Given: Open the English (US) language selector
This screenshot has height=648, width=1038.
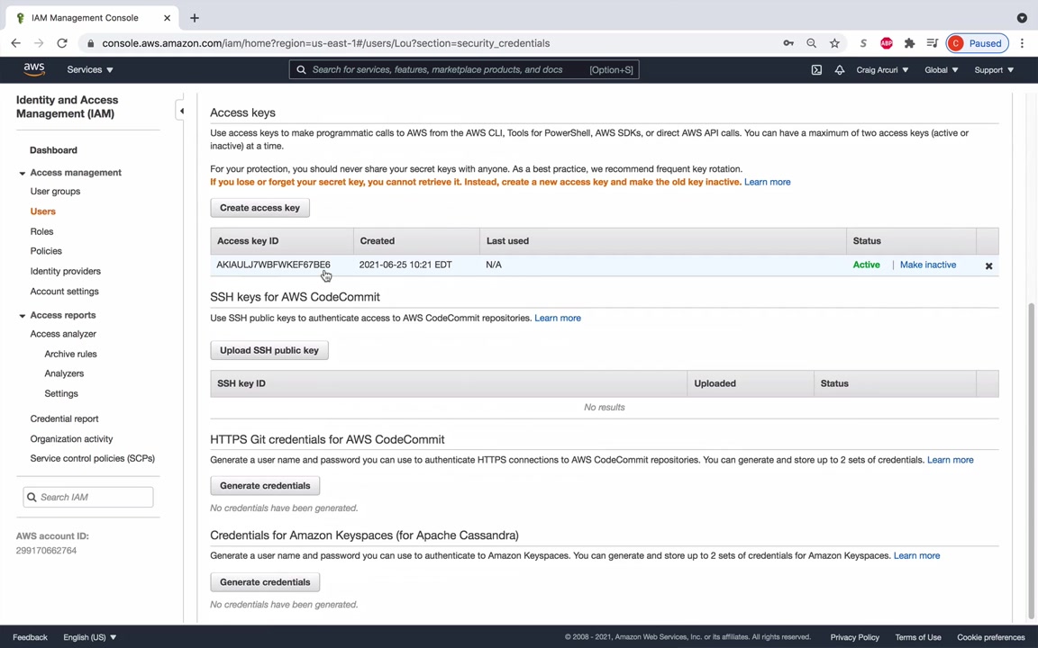Looking at the screenshot, I should (89, 637).
